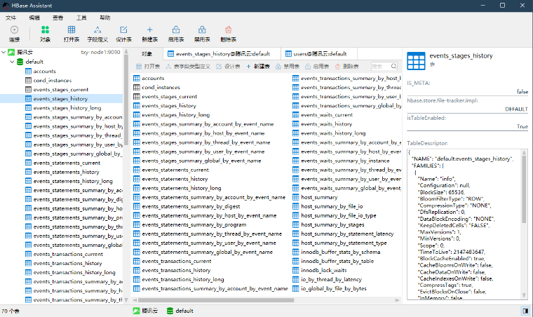Click the object search input field

[x=380, y=66]
